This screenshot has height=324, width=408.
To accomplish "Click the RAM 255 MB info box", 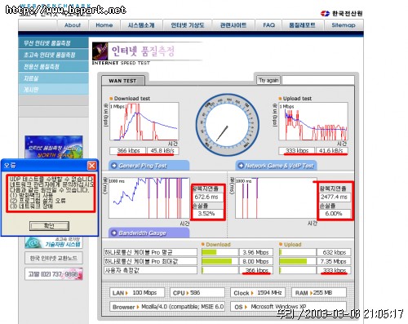I will pos(319,293).
